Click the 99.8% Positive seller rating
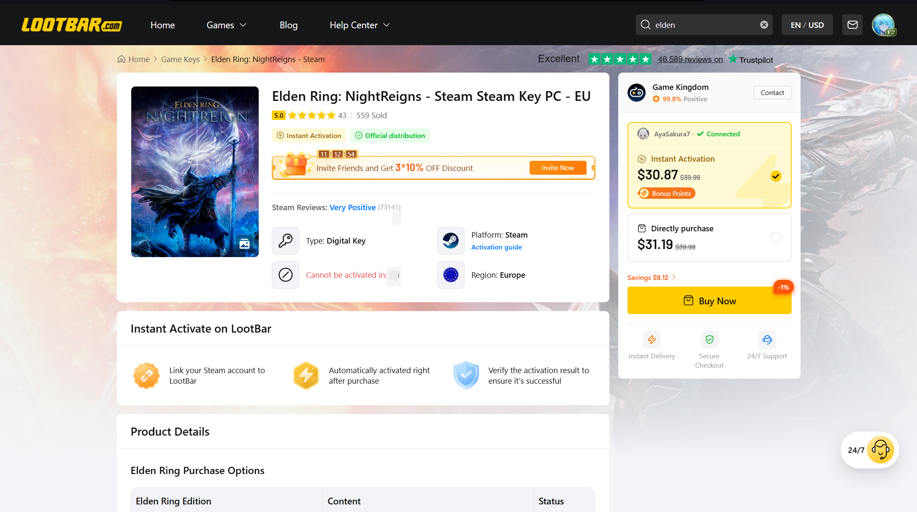Viewport: 917px width, 512px height. [x=680, y=99]
